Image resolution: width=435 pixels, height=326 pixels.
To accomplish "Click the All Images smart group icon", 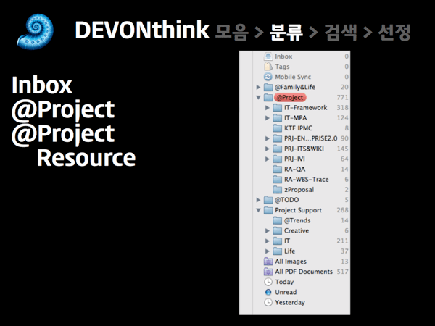I will [x=268, y=262].
